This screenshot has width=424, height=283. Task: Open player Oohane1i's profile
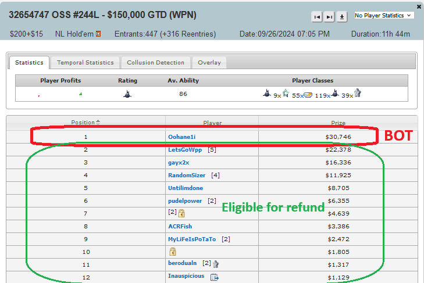click(x=181, y=137)
